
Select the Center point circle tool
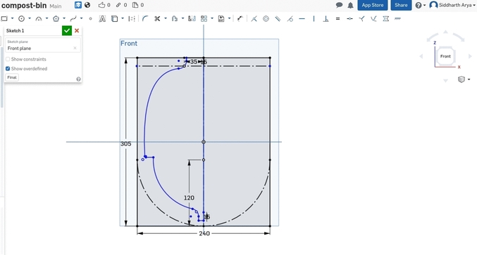21,19
